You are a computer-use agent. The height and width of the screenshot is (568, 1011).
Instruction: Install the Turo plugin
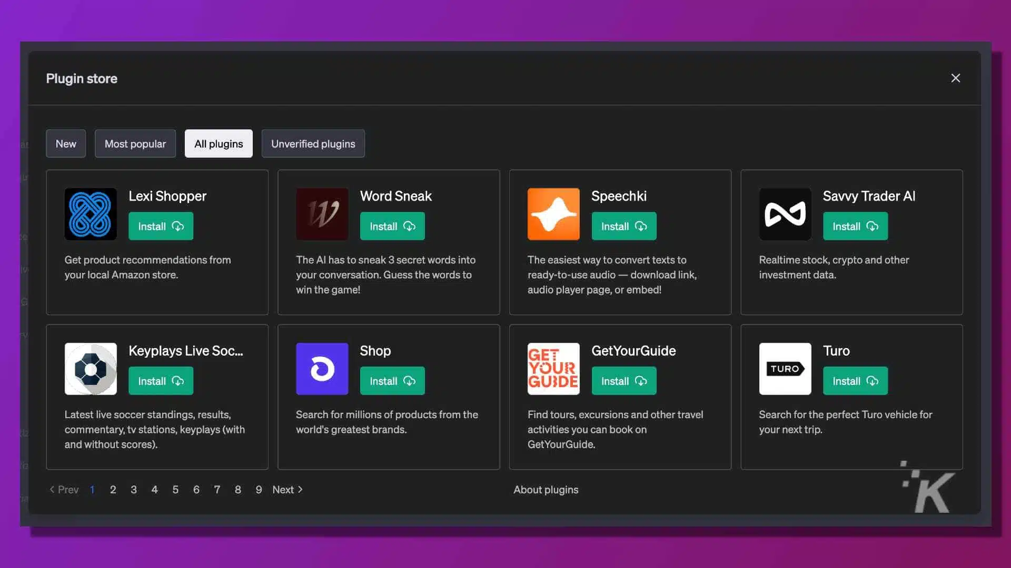[855, 380]
